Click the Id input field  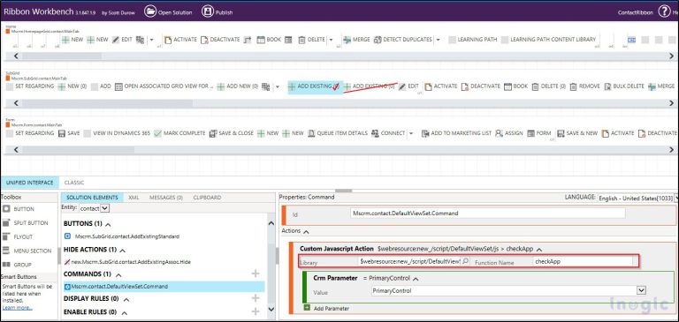click(x=488, y=213)
